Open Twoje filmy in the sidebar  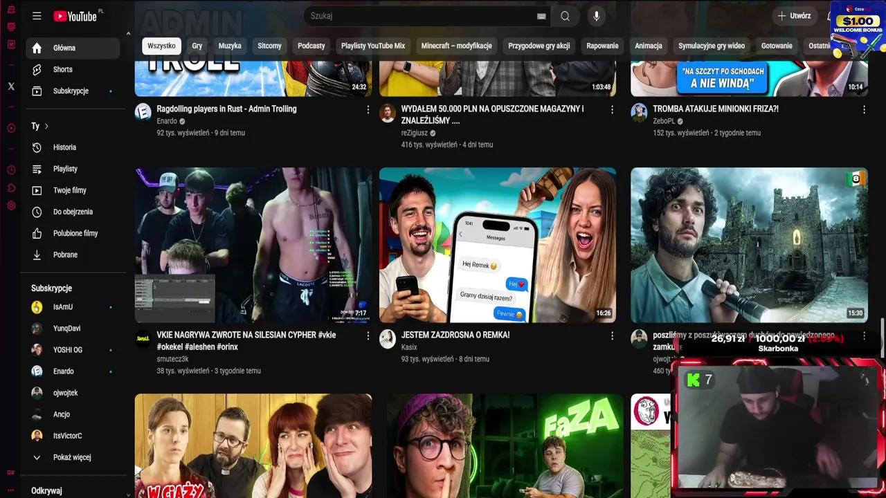click(73, 190)
